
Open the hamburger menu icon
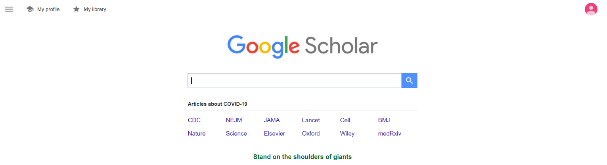click(x=9, y=9)
